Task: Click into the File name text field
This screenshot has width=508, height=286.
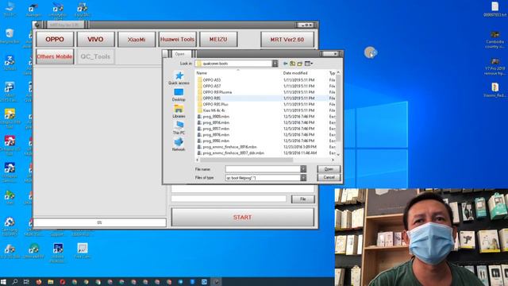Action: 263,169
